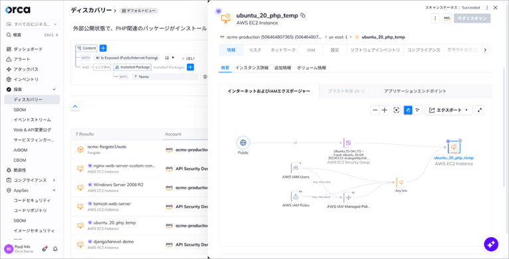Screen dimensions: 509x259
Task: Click the Name filter field
Action: (165, 77)
